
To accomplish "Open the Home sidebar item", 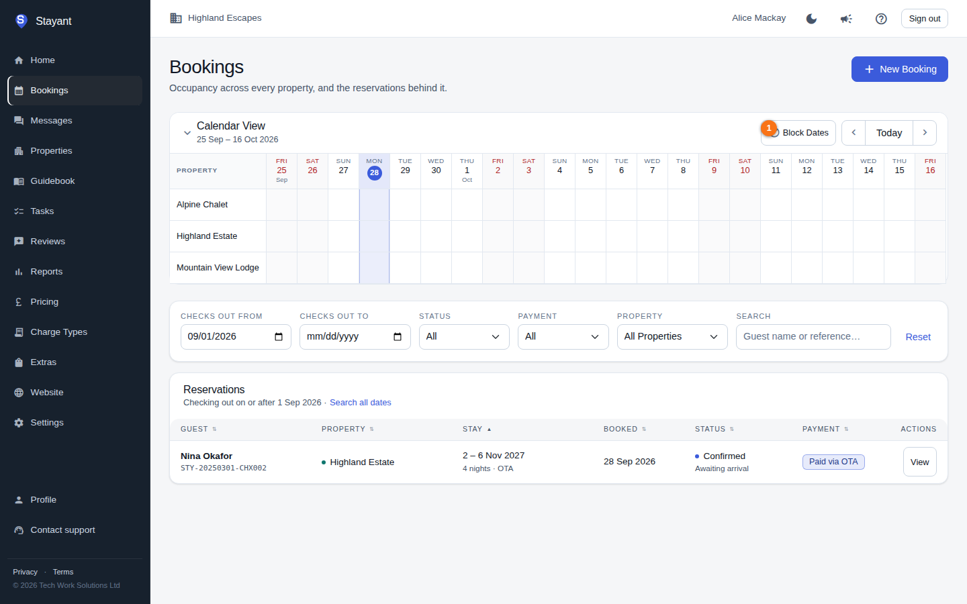I will (x=75, y=60).
